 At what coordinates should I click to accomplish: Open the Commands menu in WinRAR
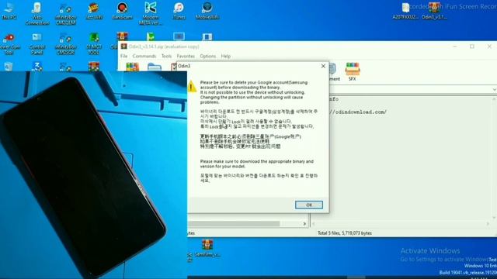coord(144,56)
